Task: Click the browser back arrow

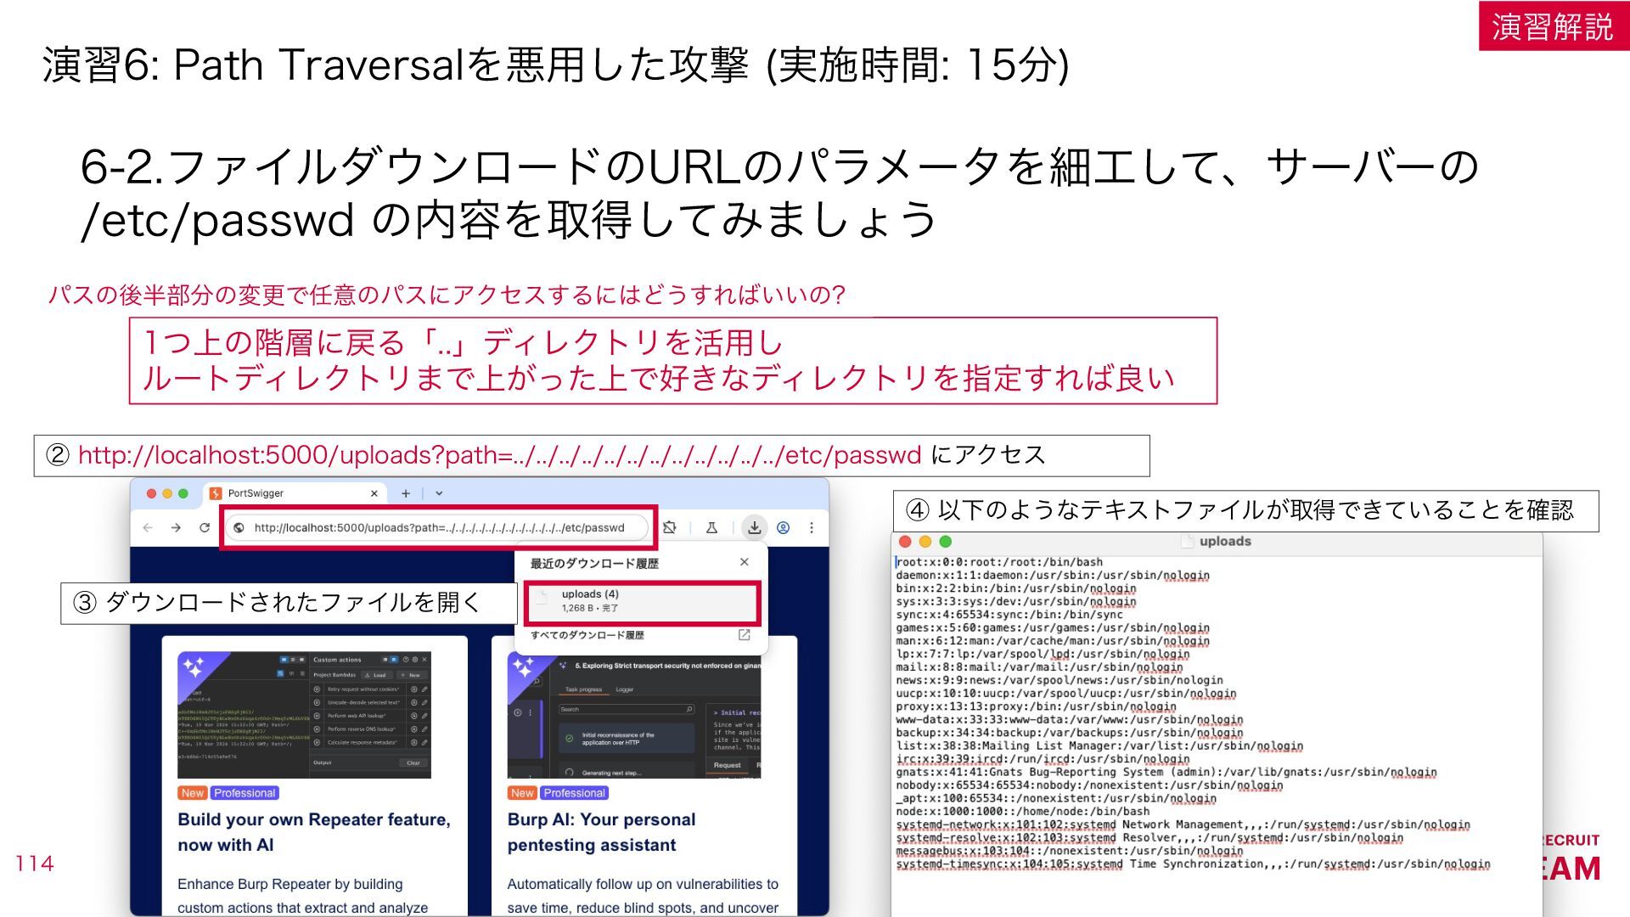Action: (x=148, y=527)
